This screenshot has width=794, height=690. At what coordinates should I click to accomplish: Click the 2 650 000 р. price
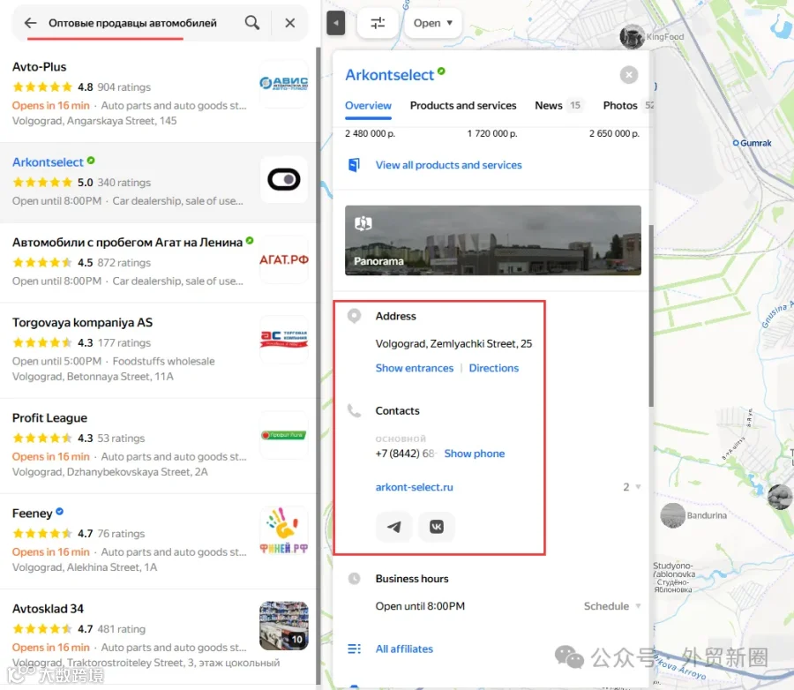614,133
